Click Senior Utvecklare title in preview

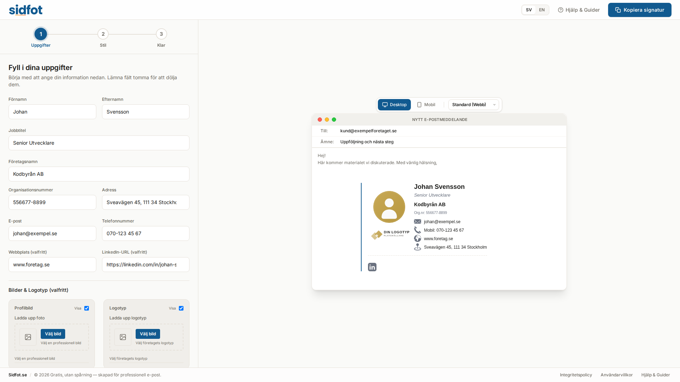tap(432, 195)
